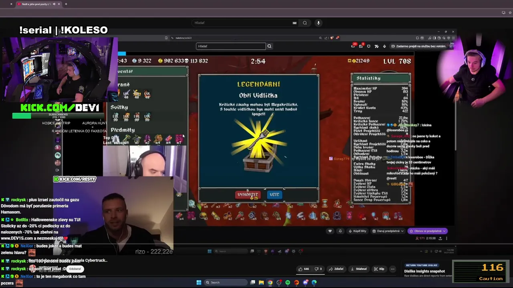Open Spotify from the taskbar
513x288 pixels.
288,282
